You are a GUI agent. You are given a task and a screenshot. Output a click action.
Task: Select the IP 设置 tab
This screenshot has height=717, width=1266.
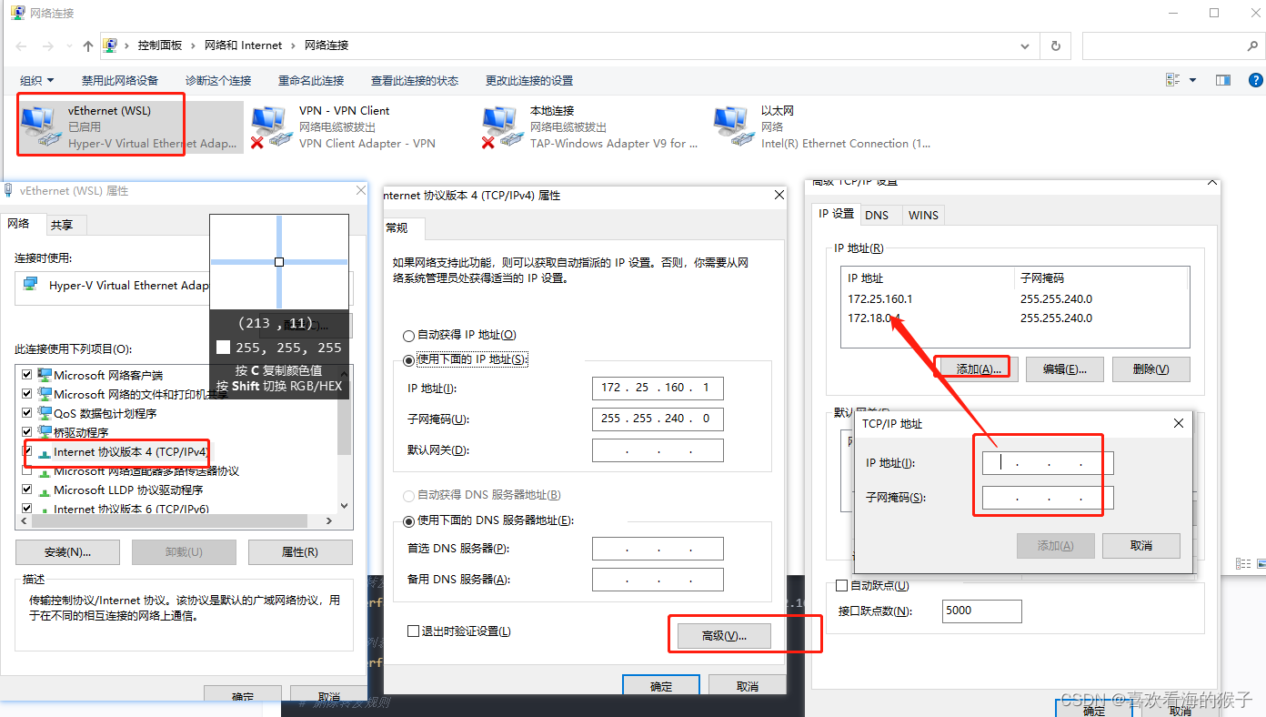coord(836,214)
